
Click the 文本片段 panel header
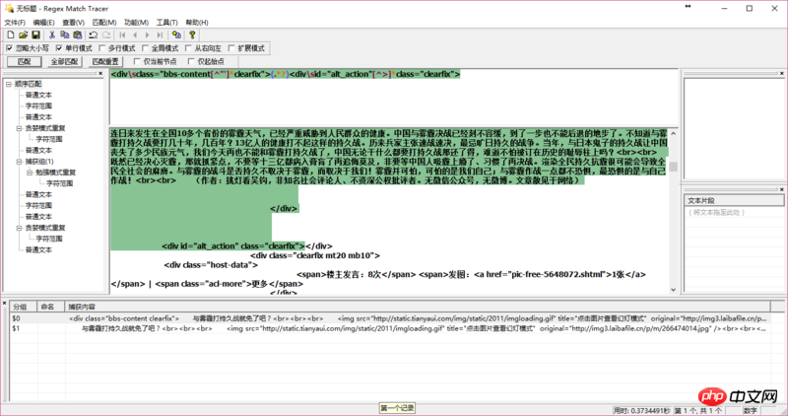(x=734, y=200)
